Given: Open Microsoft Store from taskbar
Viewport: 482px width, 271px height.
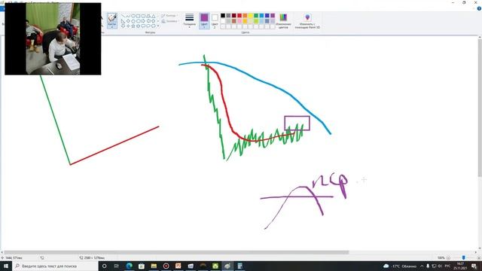Looking at the screenshot, I should [142, 266].
